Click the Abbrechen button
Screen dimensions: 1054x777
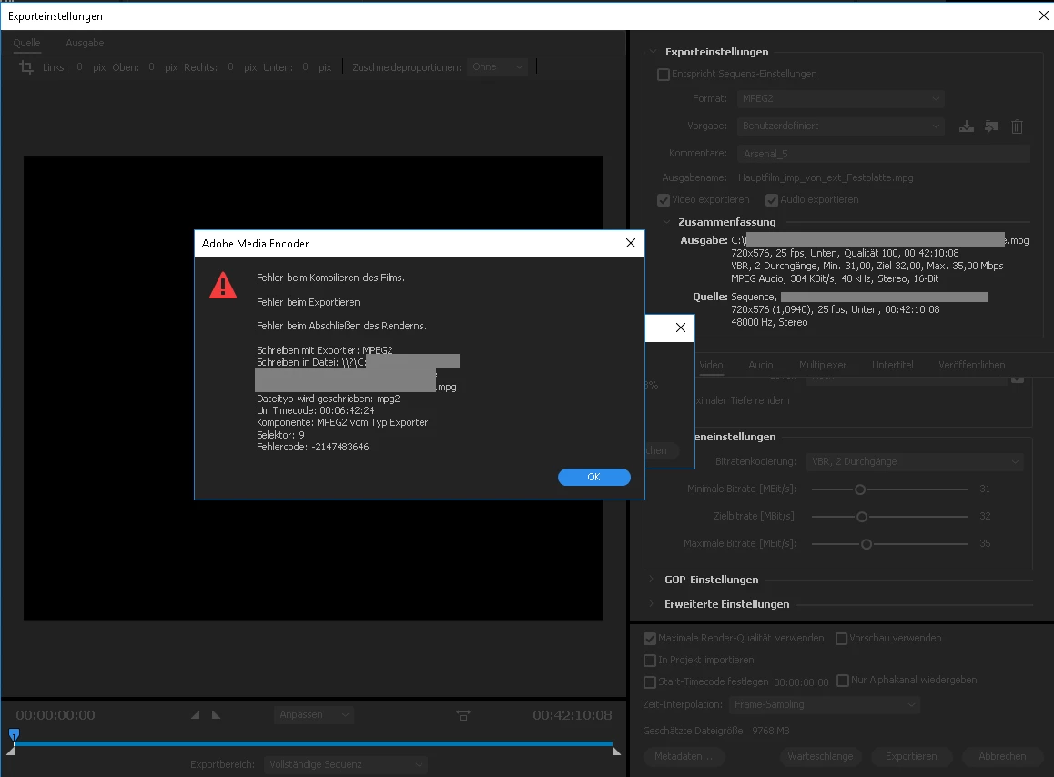pyautogui.click(x=1002, y=756)
